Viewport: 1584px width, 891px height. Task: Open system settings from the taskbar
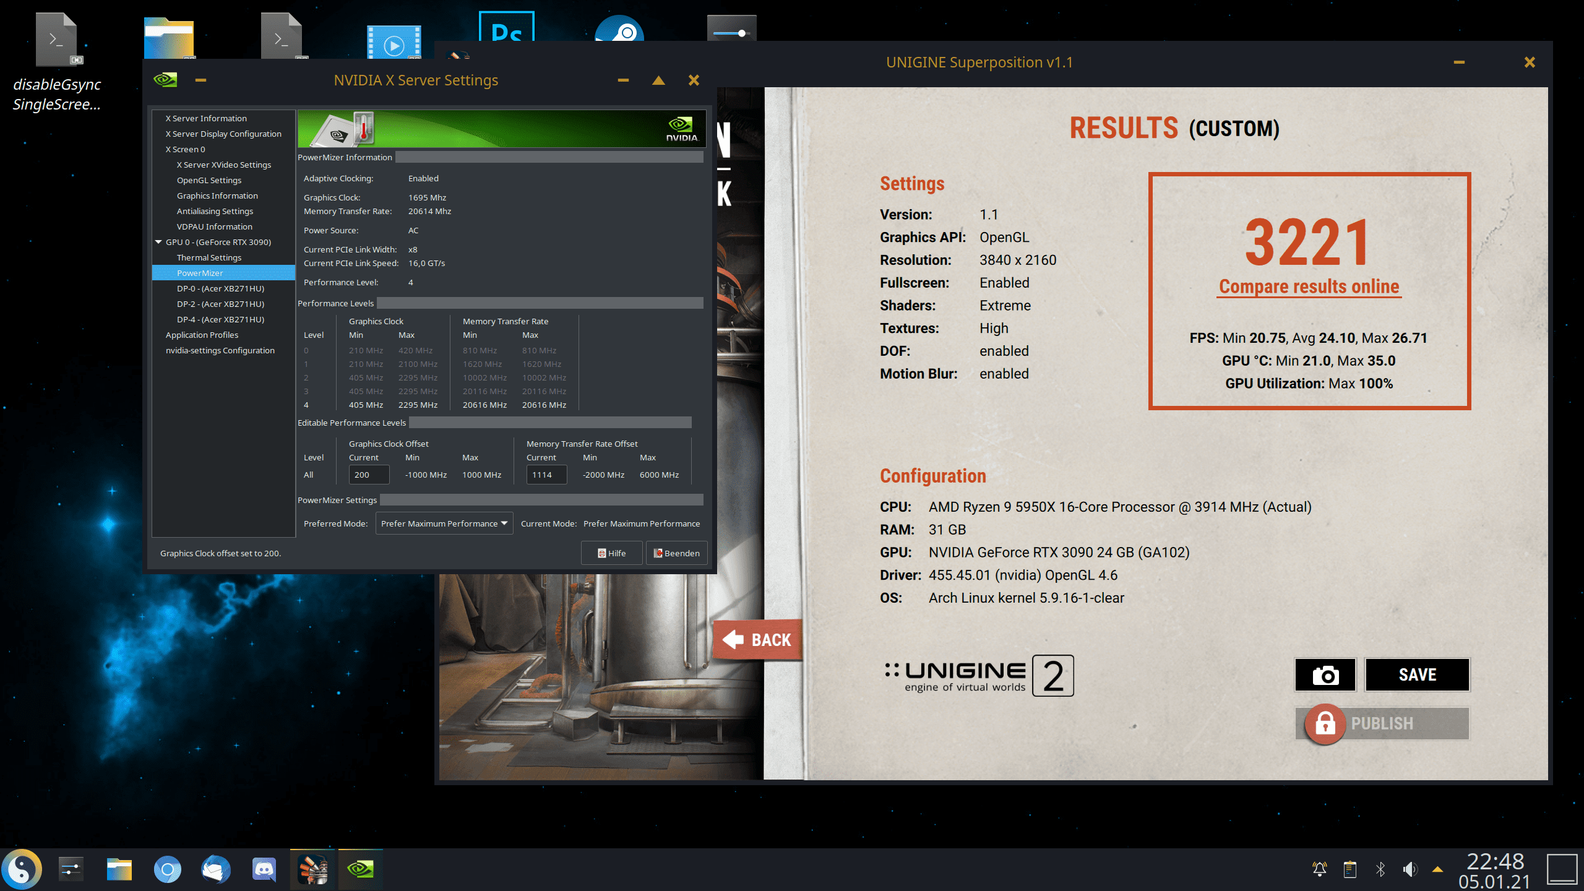[x=71, y=869]
